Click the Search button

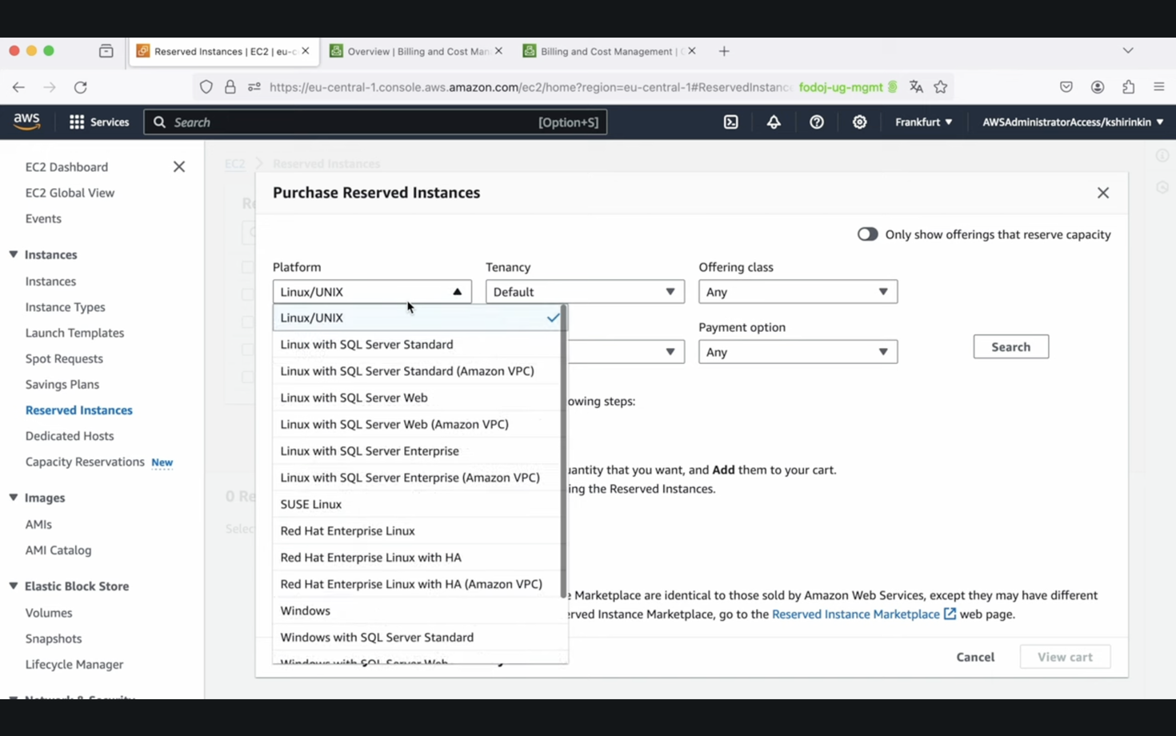point(1011,346)
